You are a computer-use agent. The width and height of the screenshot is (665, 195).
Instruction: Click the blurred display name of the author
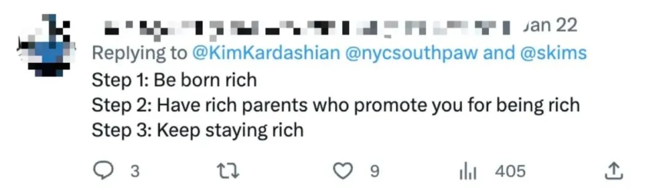(x=305, y=28)
